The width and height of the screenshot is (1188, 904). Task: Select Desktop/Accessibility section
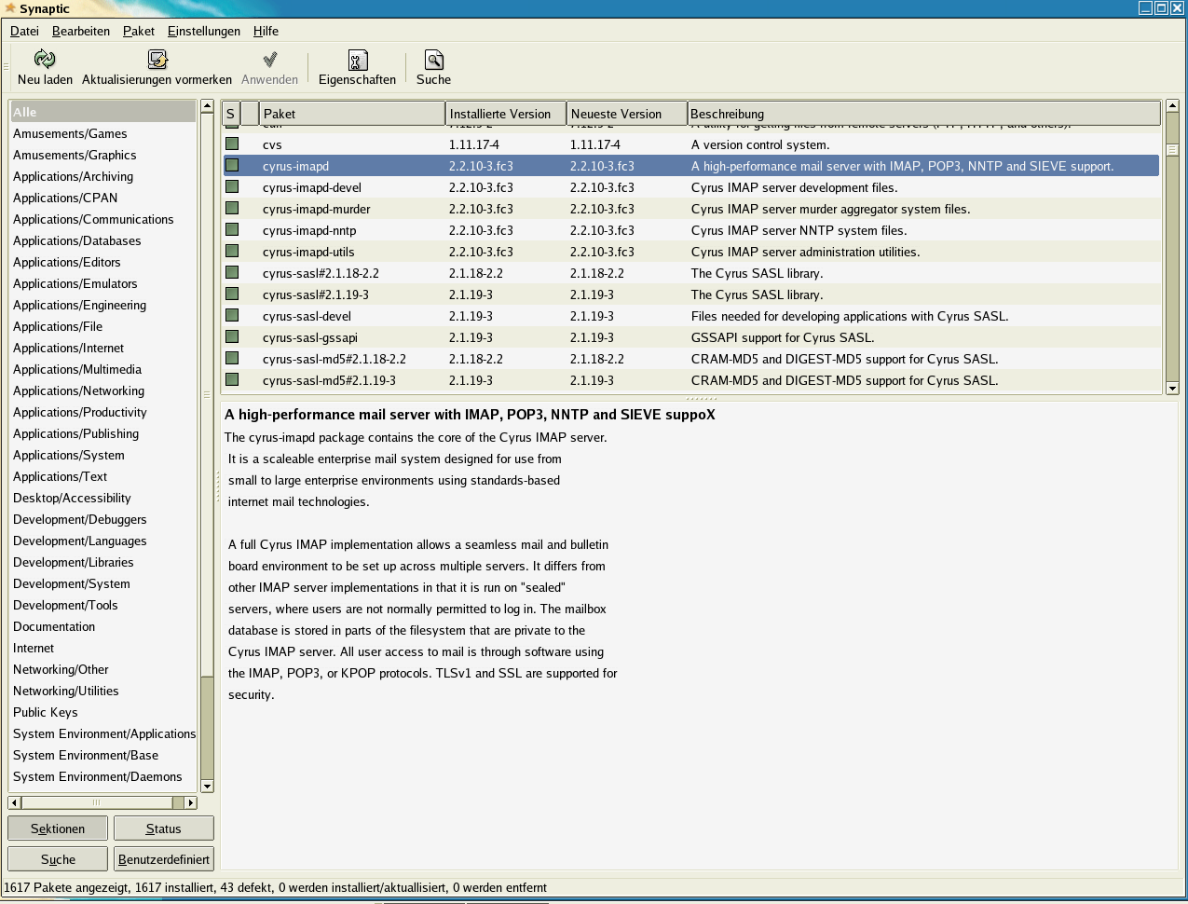[103, 498]
